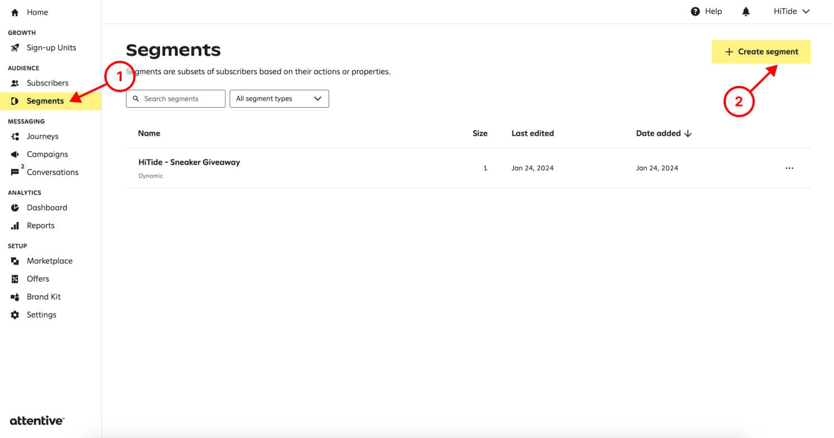834x438 pixels.
Task: Click the Sign-up Units rocket icon
Action: 15,48
